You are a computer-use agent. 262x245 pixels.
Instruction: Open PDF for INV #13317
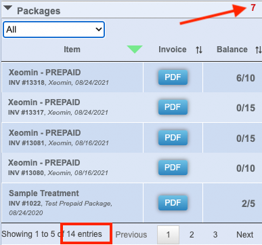pos(173,107)
